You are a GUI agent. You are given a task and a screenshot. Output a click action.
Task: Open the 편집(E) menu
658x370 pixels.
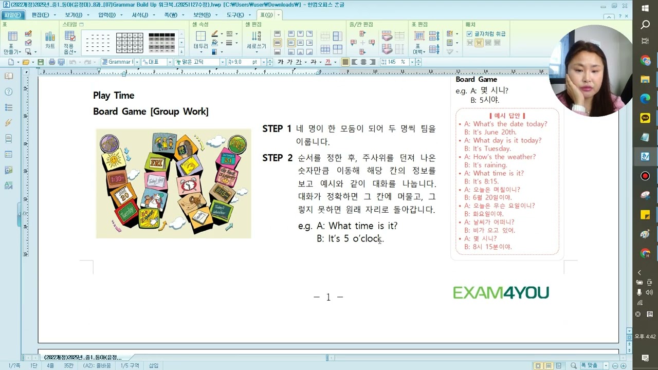pos(40,15)
